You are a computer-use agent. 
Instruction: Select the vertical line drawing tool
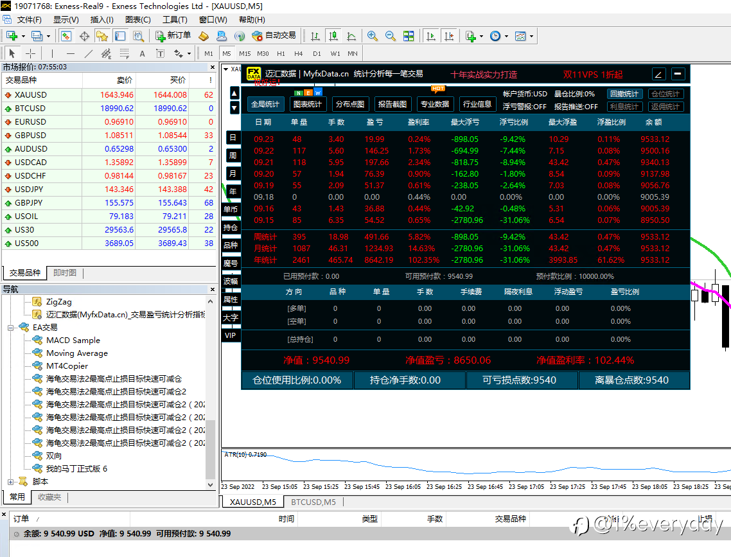pos(52,53)
